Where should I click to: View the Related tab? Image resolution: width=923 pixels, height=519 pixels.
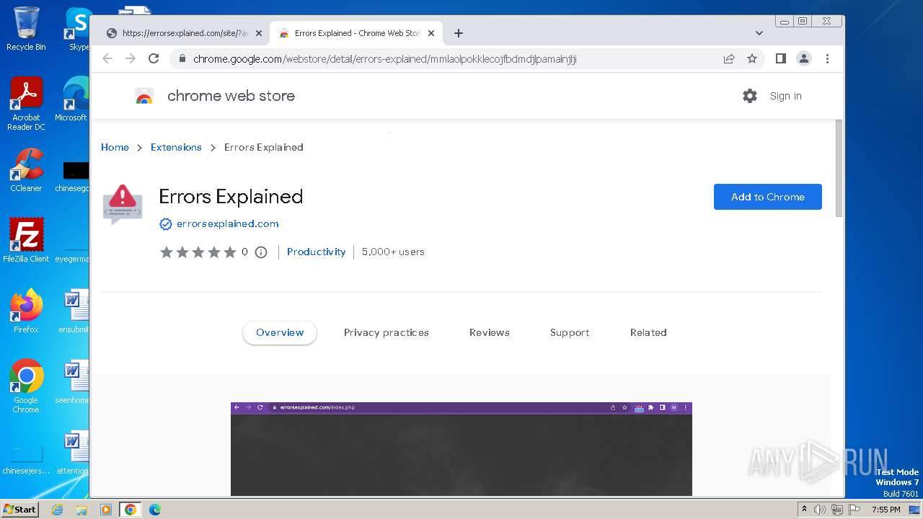pos(648,332)
